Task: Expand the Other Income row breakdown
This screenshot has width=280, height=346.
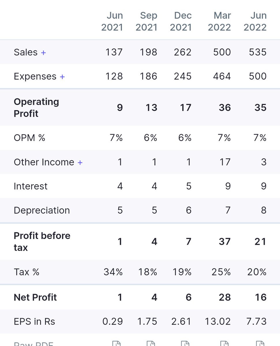Action: [x=80, y=162]
